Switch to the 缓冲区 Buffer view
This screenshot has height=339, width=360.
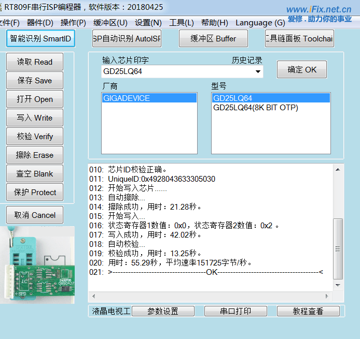pos(213,38)
